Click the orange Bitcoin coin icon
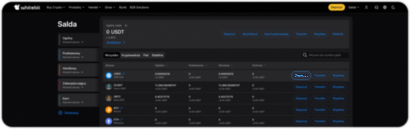The height and width of the screenshot is (129, 410). [x=109, y=110]
